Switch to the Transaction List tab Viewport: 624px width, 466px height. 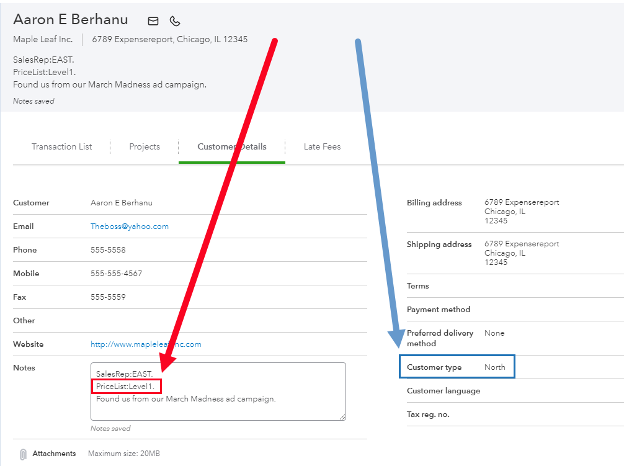61,147
